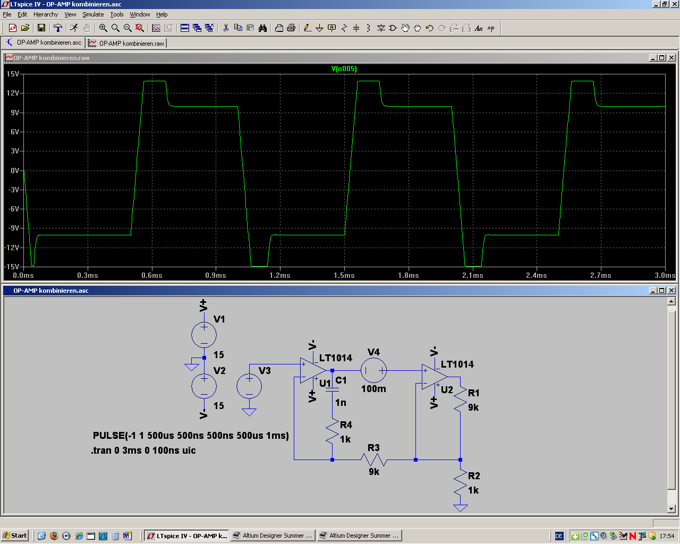This screenshot has height=544, width=680.
Task: Open the View menu
Action: point(70,14)
